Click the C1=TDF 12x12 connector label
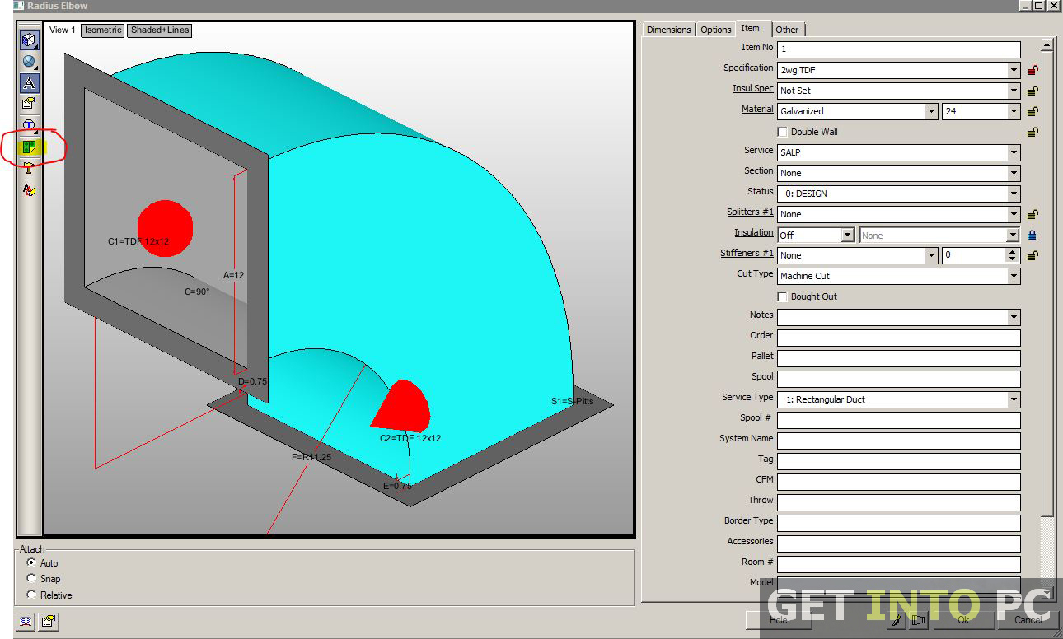Screen dimensions: 1063x639 [138, 241]
